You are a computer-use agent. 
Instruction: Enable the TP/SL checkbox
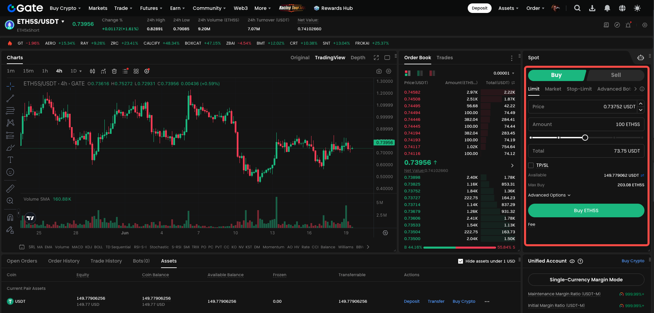[531, 165]
